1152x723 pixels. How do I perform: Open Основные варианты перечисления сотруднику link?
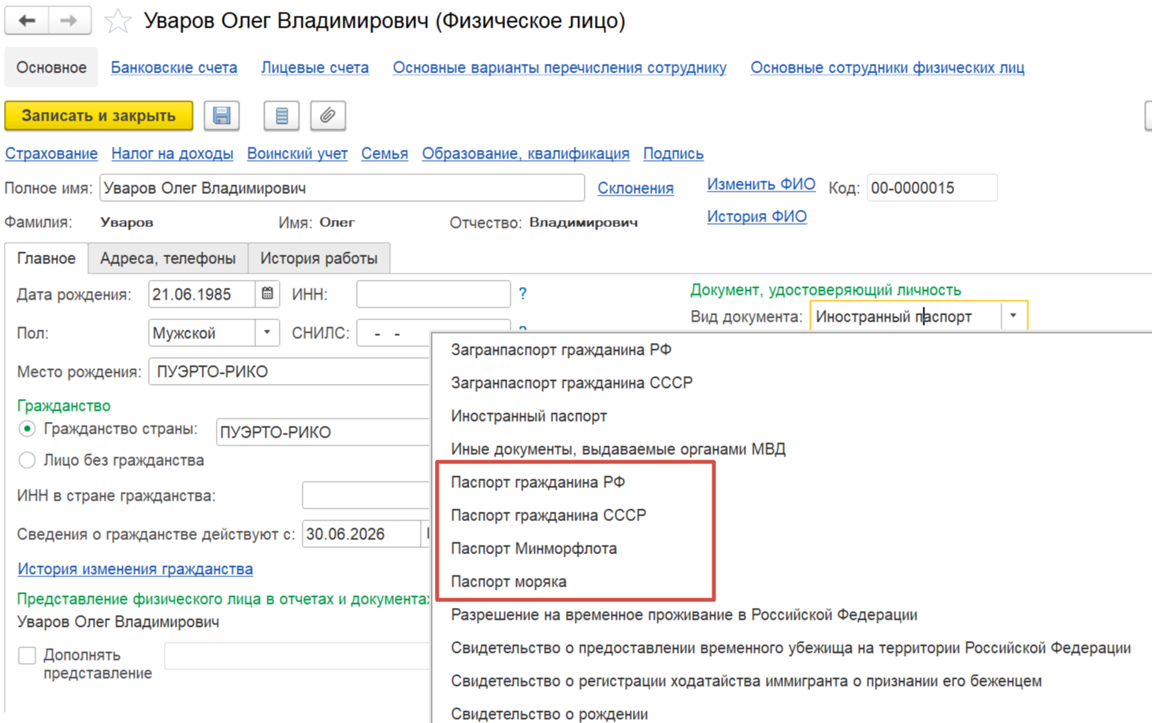(x=559, y=68)
